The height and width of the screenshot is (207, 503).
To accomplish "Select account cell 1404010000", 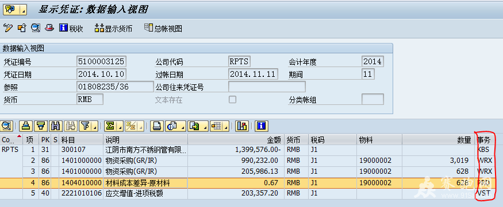I will (x=81, y=183).
